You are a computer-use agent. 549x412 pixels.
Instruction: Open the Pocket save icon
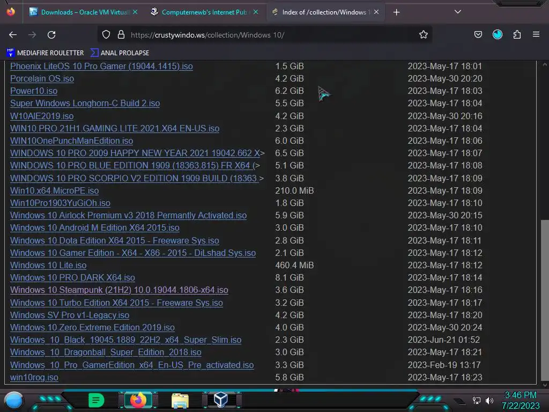(478, 35)
